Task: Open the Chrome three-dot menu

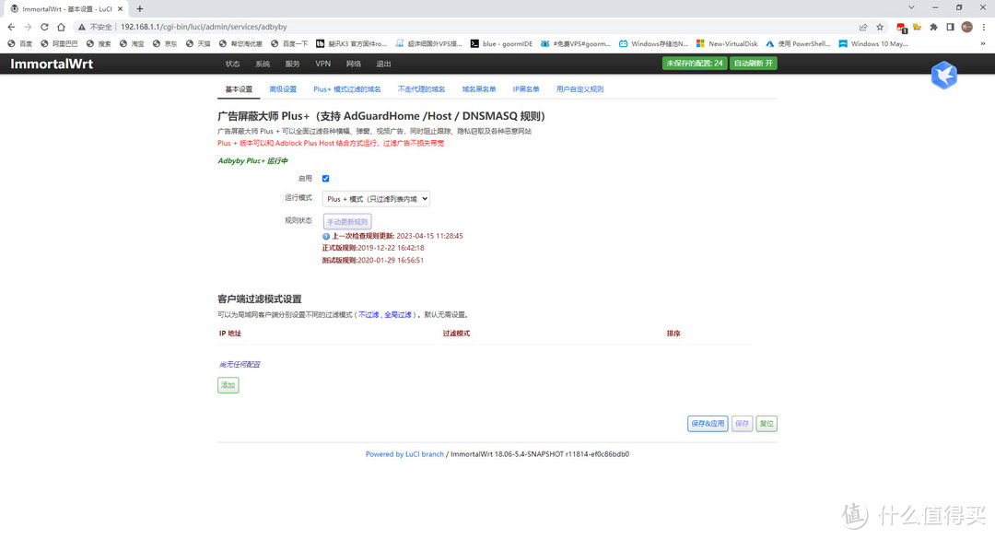Action: pyautogui.click(x=983, y=27)
